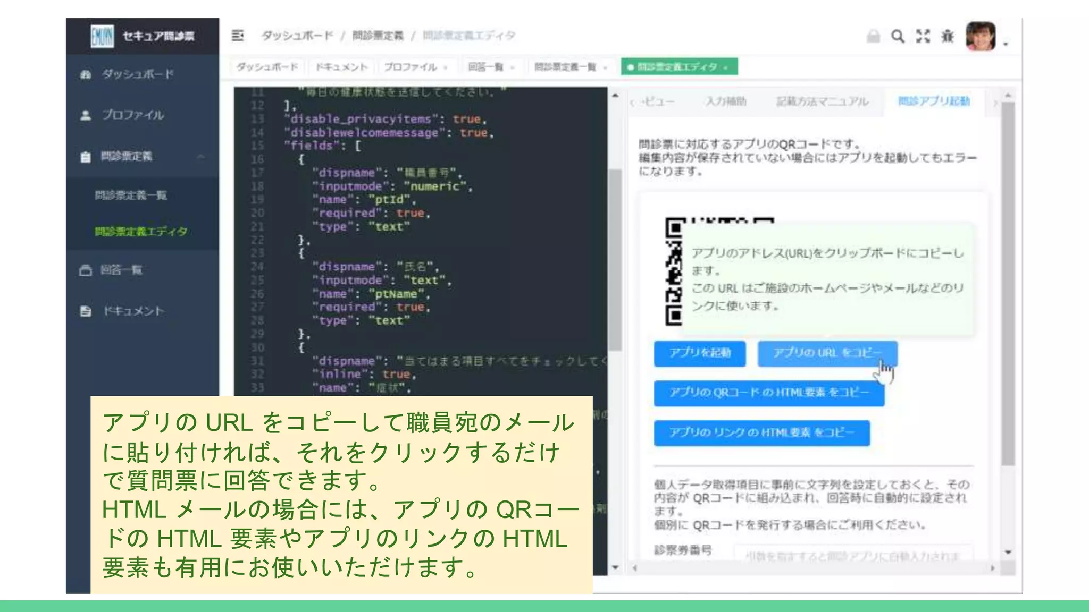Click code line "disablewelcomemessage": true

click(x=389, y=133)
